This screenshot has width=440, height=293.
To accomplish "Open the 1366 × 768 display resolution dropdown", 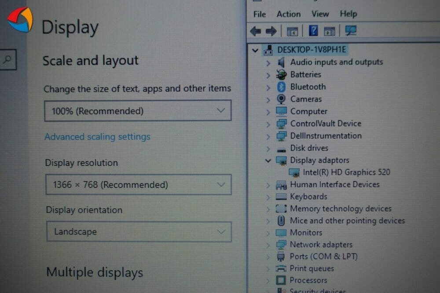I will 138,184.
